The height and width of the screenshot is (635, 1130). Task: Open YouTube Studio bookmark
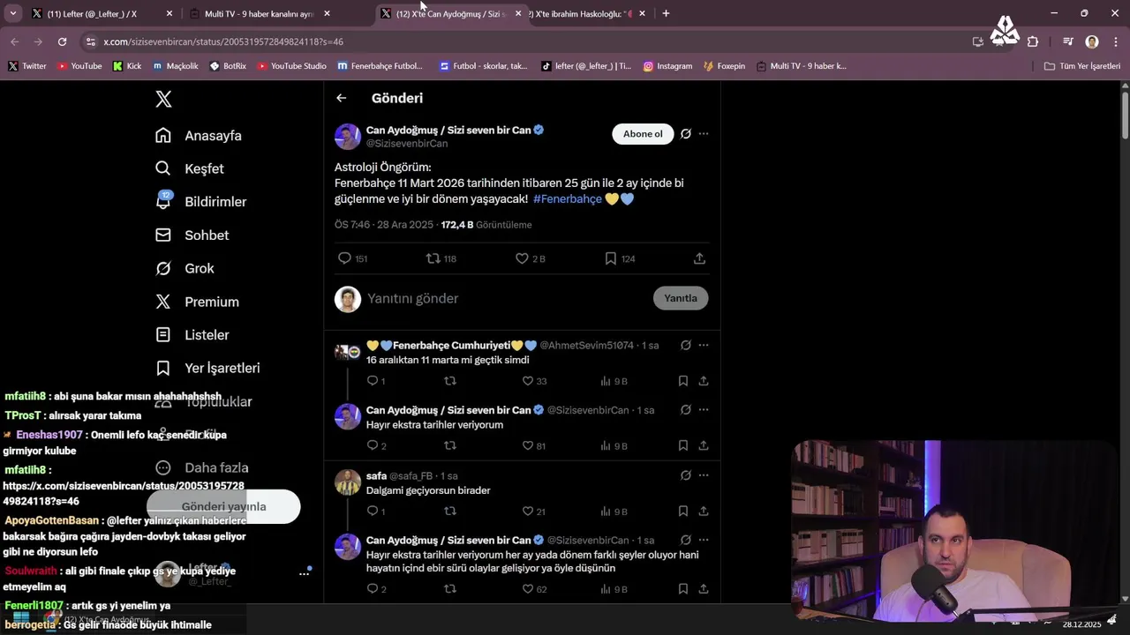point(291,66)
